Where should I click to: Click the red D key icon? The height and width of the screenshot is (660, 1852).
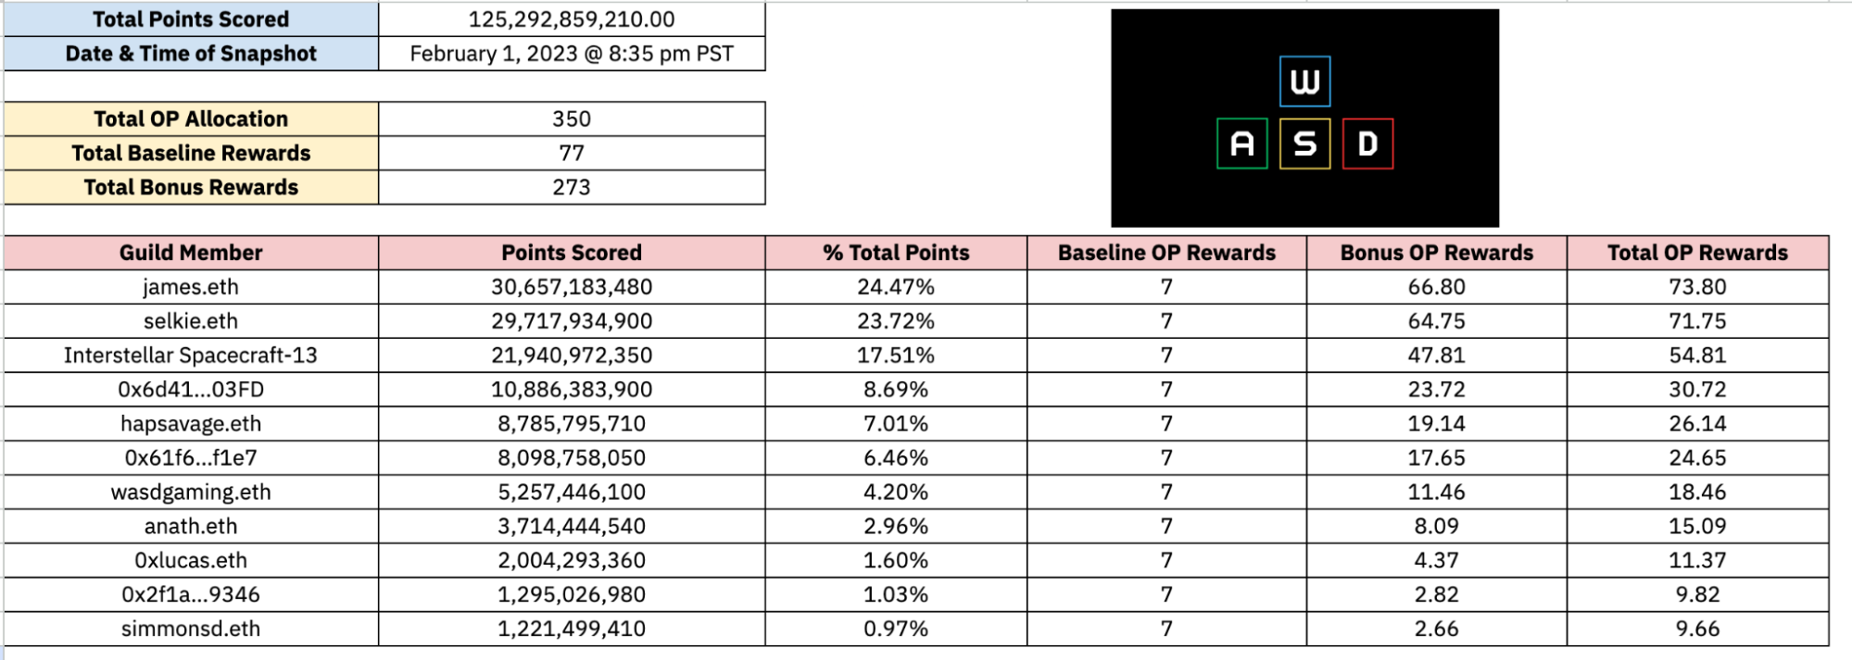[1367, 143]
